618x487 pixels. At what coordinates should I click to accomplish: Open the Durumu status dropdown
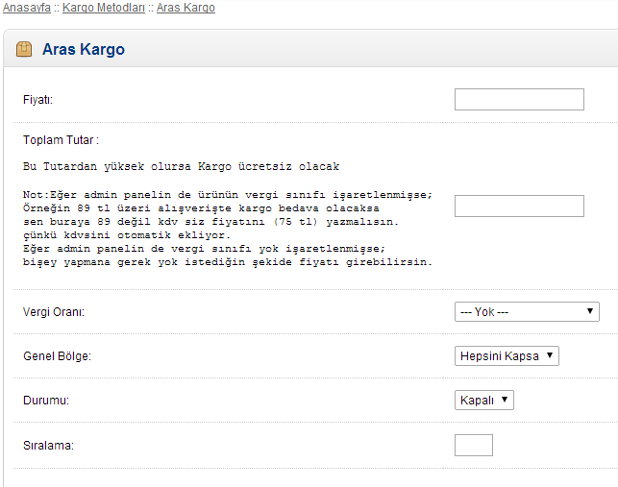[483, 401]
